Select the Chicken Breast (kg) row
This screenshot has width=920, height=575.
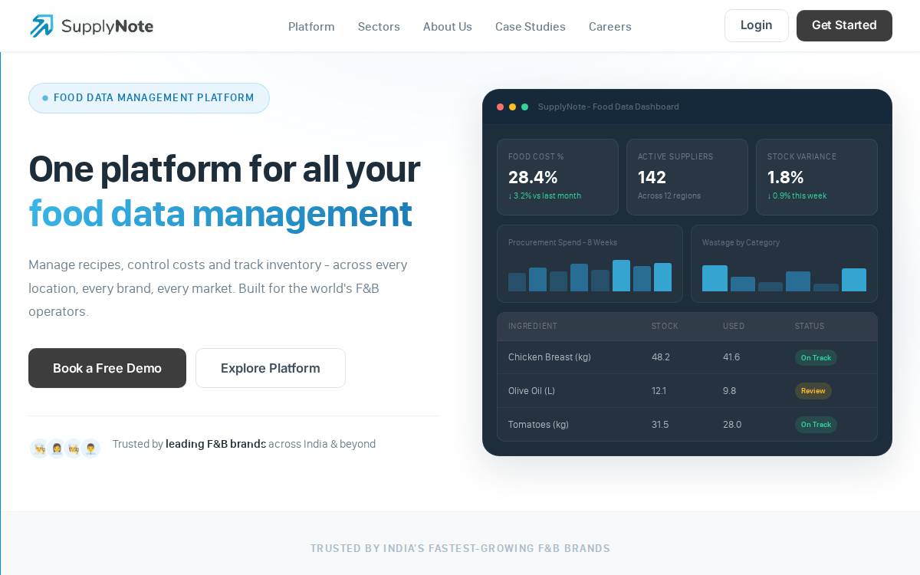(x=687, y=357)
